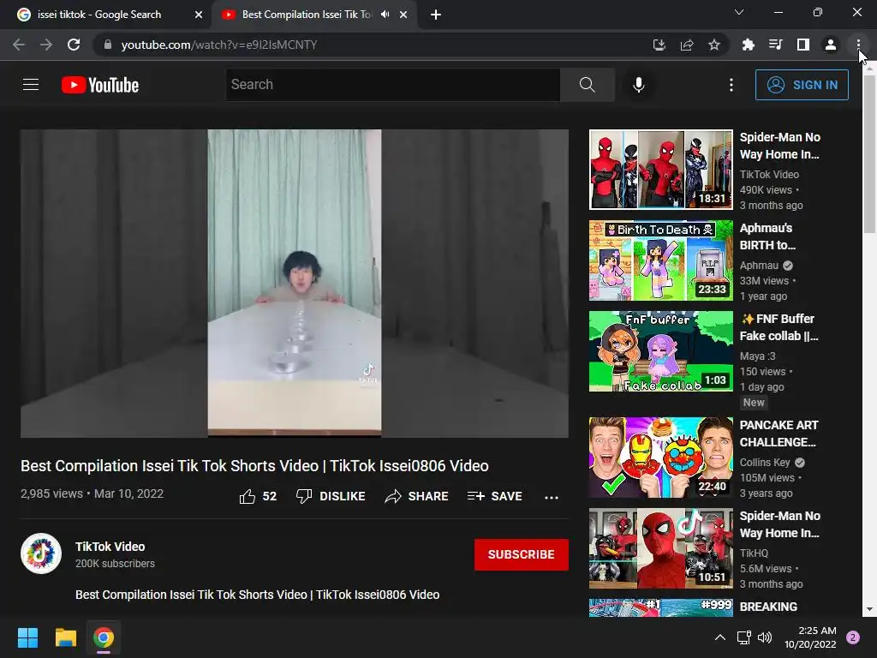The height and width of the screenshot is (658, 877).
Task: View site information padlock
Action: (x=108, y=45)
